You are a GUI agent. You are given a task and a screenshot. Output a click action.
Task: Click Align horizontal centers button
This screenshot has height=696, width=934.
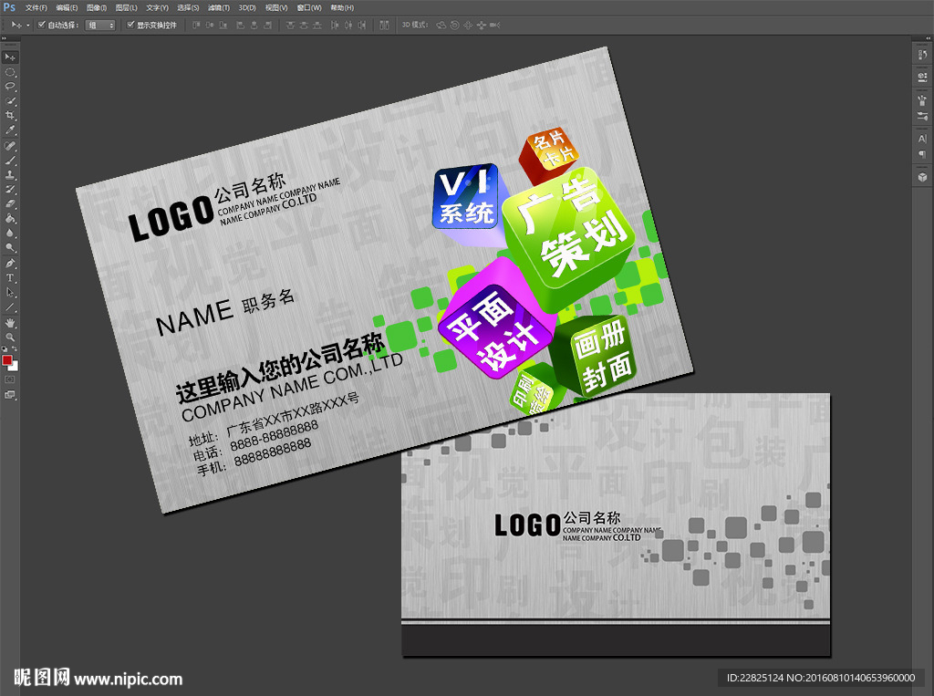click(x=254, y=25)
